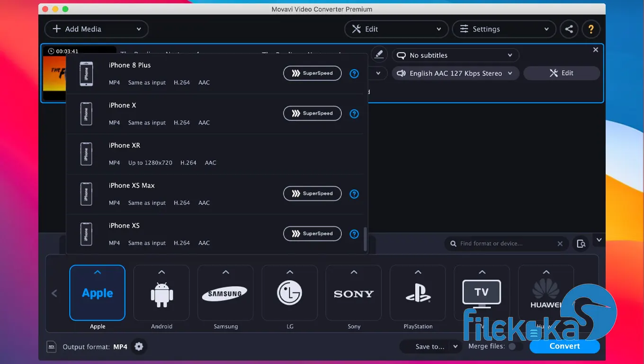Select the iPhone X preset

tap(215, 114)
